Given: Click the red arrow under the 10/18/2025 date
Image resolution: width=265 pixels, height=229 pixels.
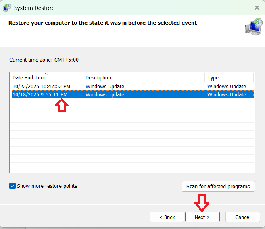Looking at the screenshot, I should pos(62,106).
